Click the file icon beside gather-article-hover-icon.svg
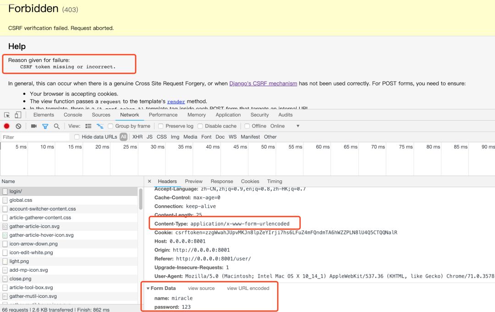495x312 pixels. [x=5, y=235]
